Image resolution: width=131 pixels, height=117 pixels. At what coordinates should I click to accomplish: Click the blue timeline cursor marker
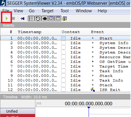[x=89, y=108]
